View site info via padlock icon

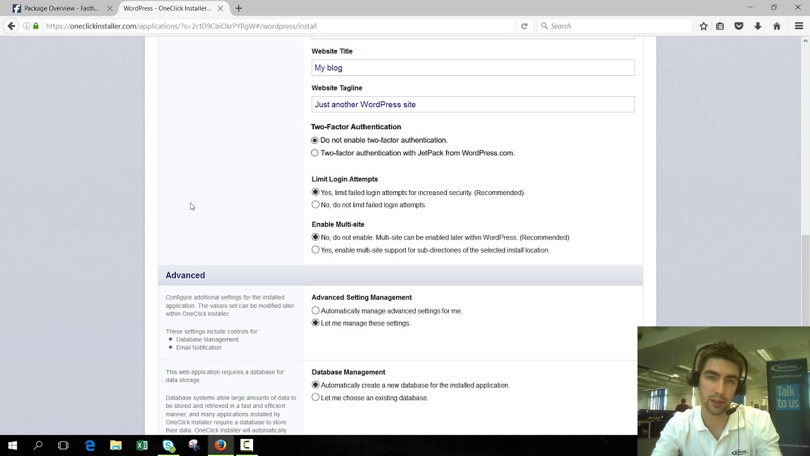coord(36,26)
